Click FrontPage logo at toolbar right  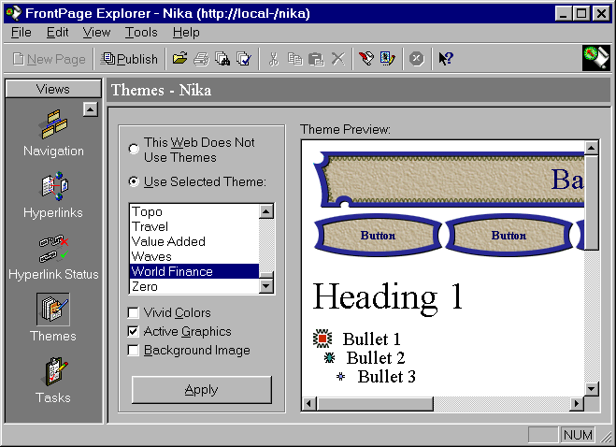click(x=596, y=58)
